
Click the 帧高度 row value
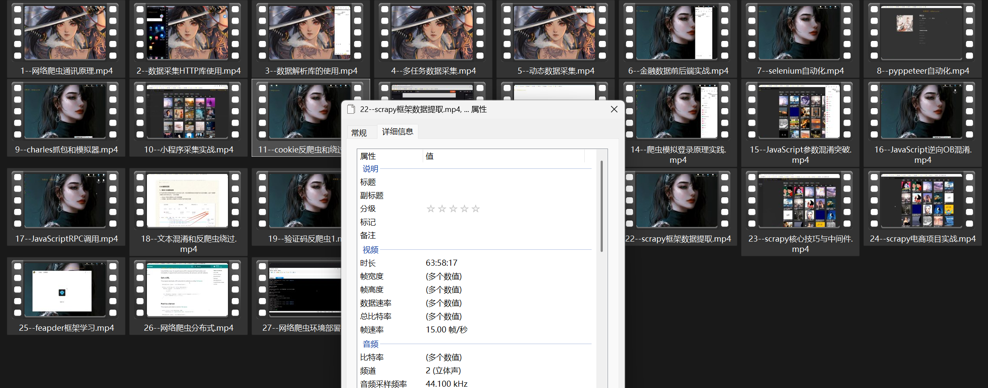coord(444,290)
